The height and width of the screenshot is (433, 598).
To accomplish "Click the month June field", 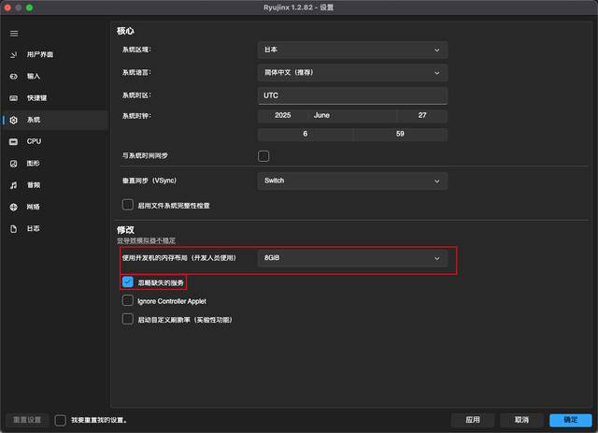I will [351, 115].
